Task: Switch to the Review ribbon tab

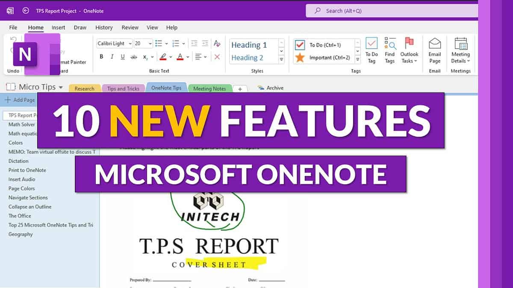Action: coord(130,27)
